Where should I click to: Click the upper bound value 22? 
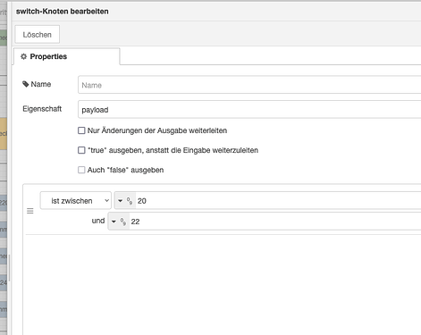(135, 222)
